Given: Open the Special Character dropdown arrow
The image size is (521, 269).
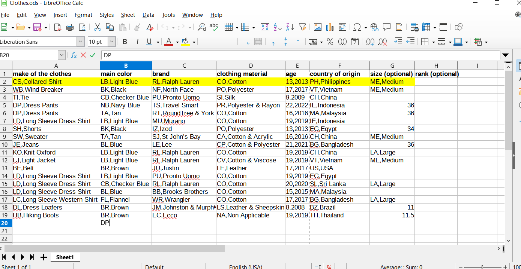Looking at the screenshot, I should (365, 27).
